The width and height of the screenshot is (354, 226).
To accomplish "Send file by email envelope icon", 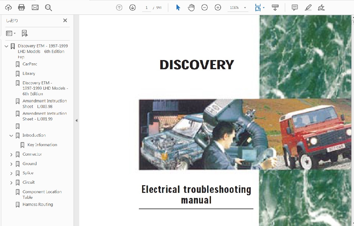I will (35, 8).
